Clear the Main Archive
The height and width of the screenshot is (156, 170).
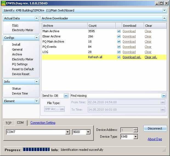[148, 31]
